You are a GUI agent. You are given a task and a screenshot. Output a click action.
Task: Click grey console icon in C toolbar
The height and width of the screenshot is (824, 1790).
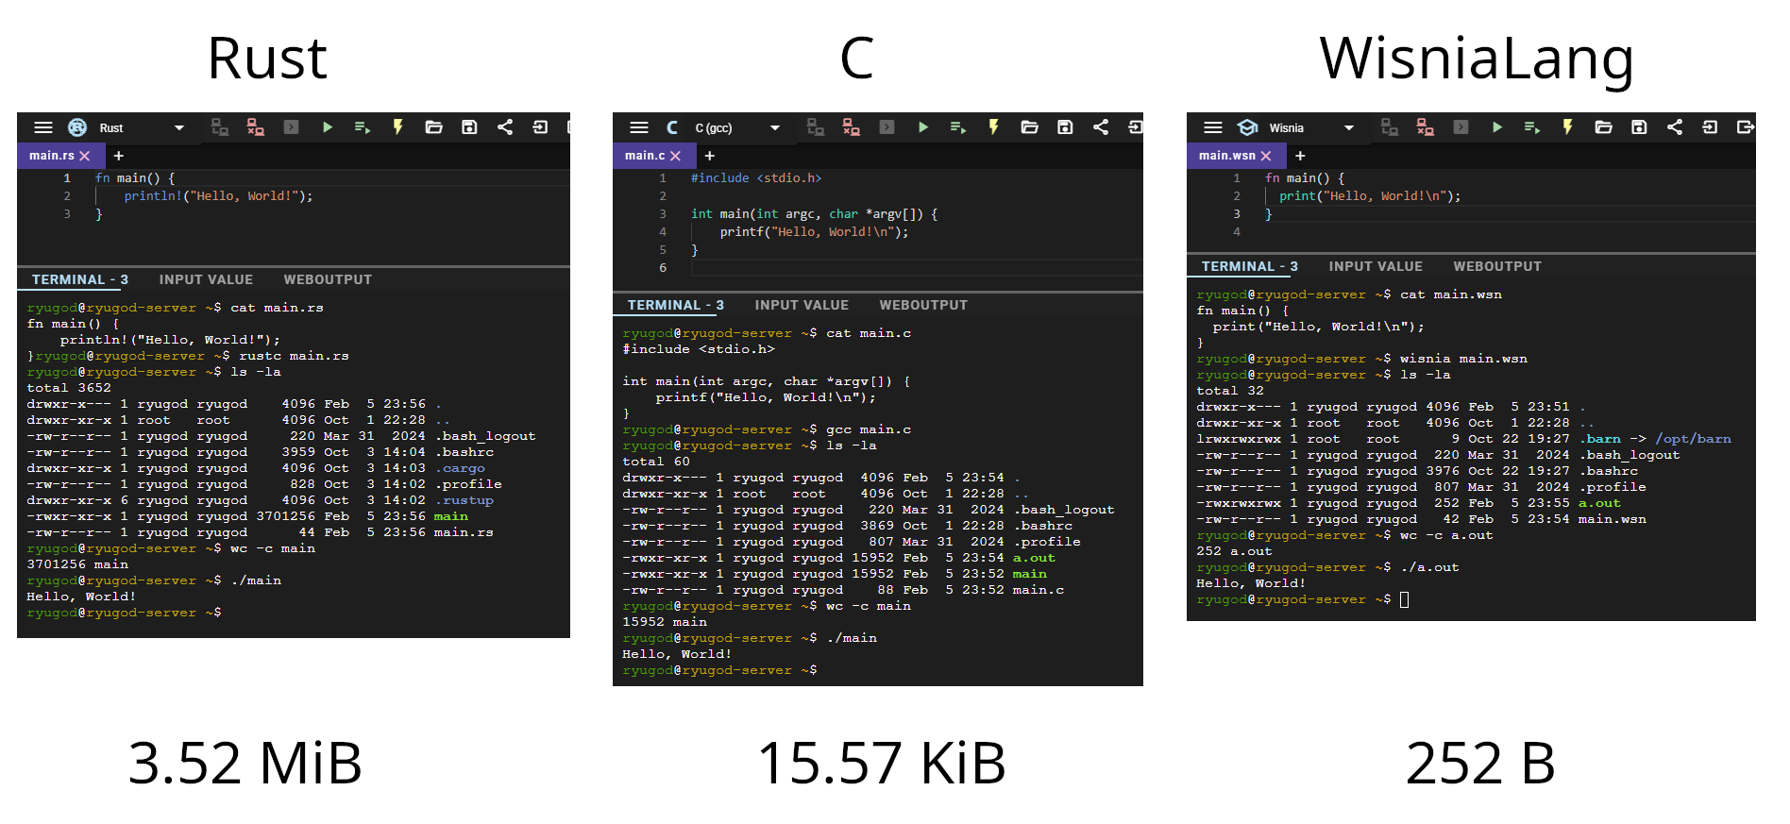[887, 127]
